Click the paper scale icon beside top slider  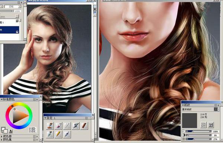point(184,131)
